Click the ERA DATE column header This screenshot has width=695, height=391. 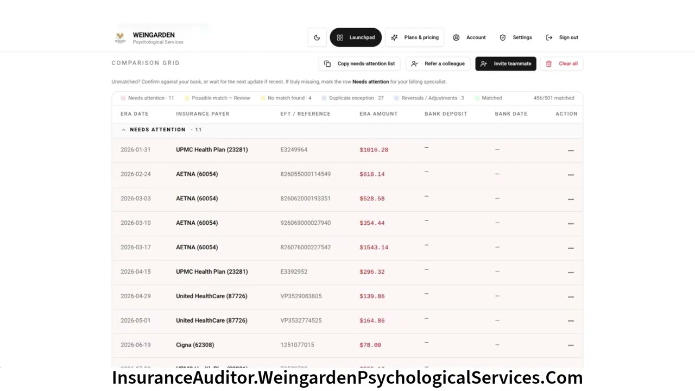(x=134, y=113)
